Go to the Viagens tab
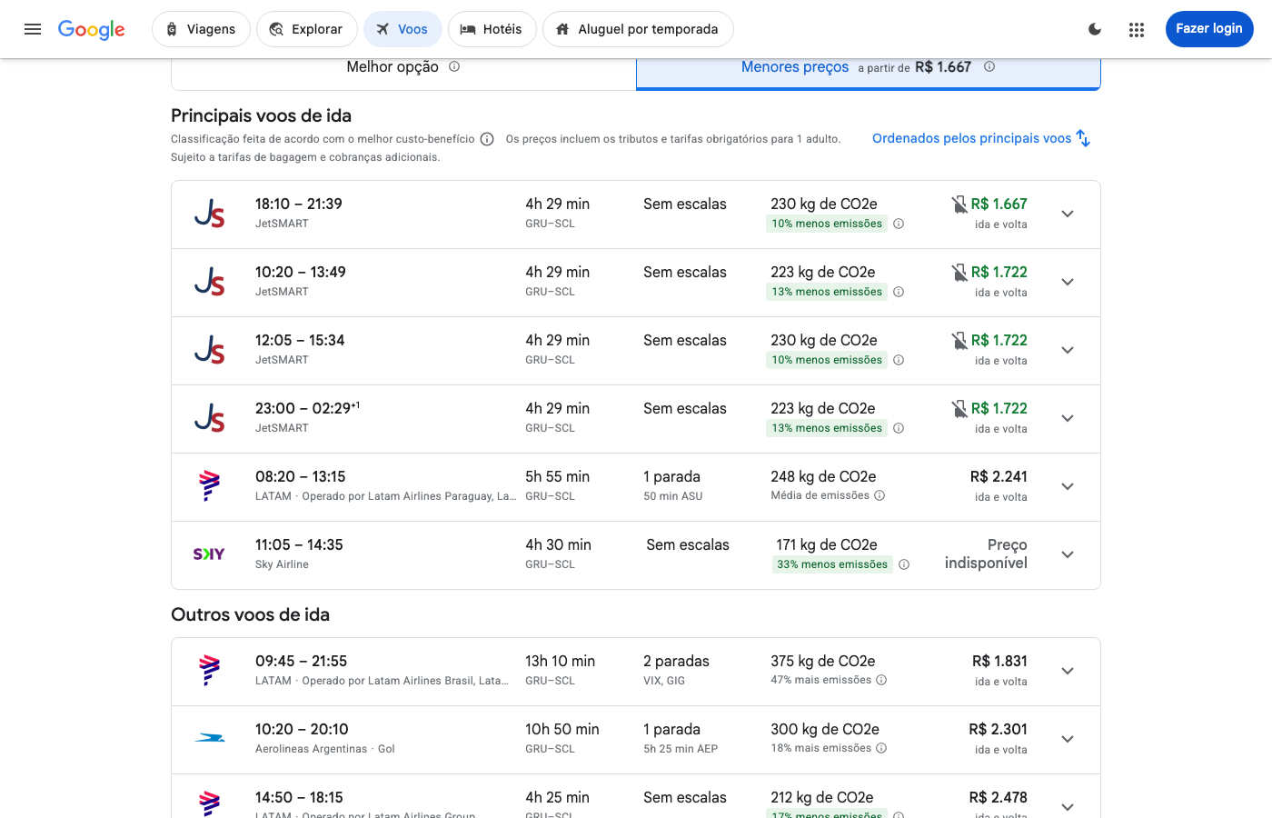Image resolution: width=1272 pixels, height=818 pixels. click(x=201, y=29)
